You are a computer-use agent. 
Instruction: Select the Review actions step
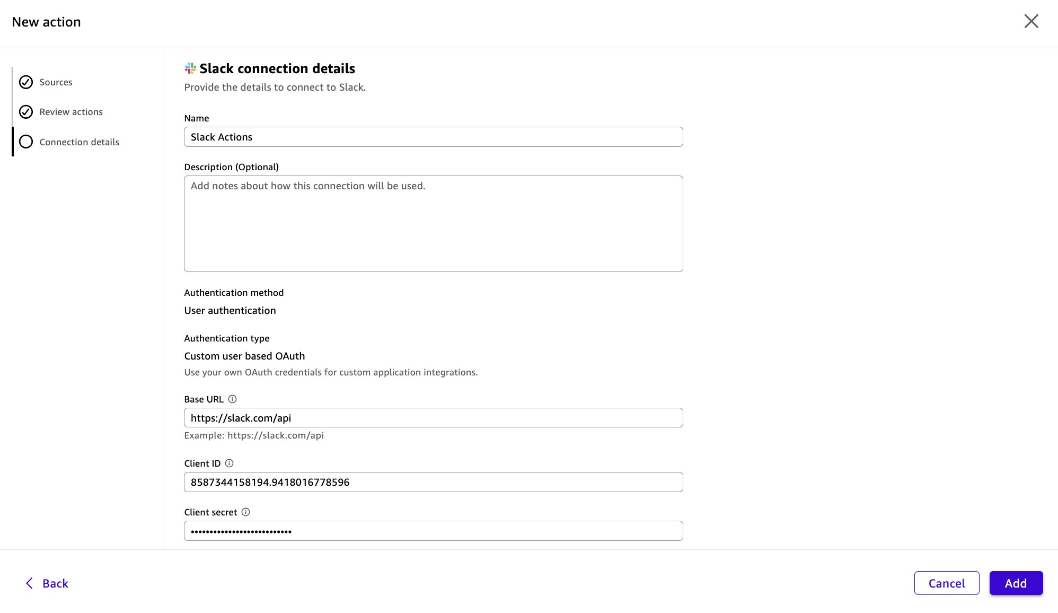[70, 112]
